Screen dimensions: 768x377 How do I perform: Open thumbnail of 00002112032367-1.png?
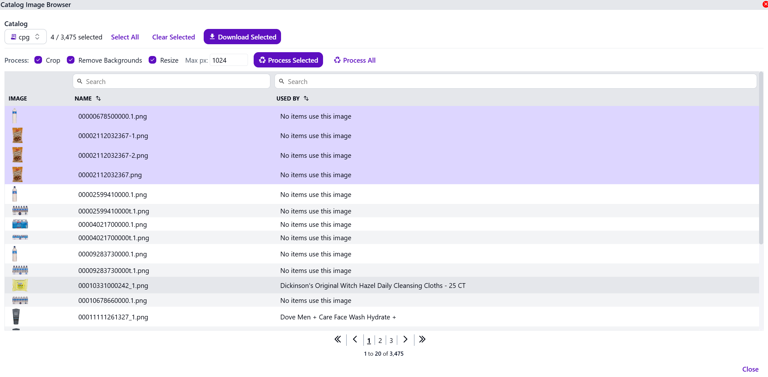[x=18, y=136]
